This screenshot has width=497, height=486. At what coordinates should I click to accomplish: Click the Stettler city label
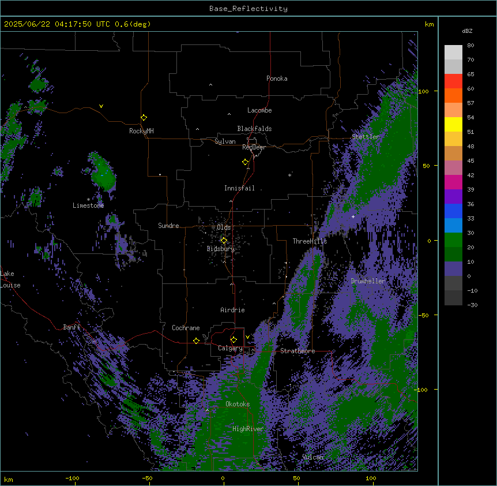[366, 137]
